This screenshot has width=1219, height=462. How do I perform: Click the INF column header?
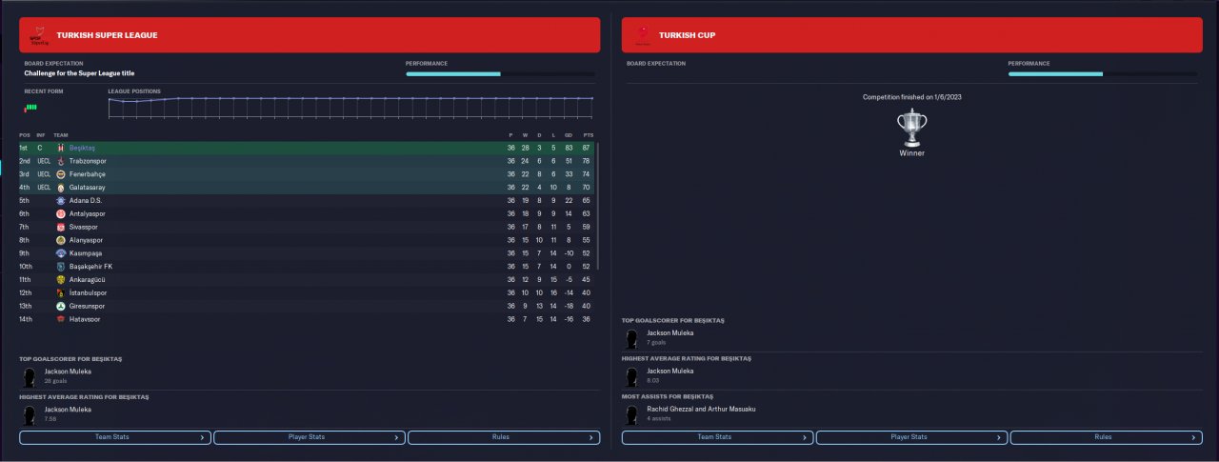pos(41,135)
